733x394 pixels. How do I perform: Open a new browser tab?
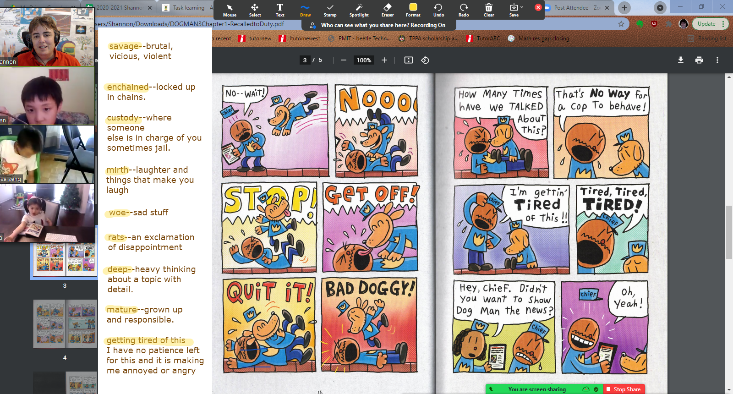point(624,8)
